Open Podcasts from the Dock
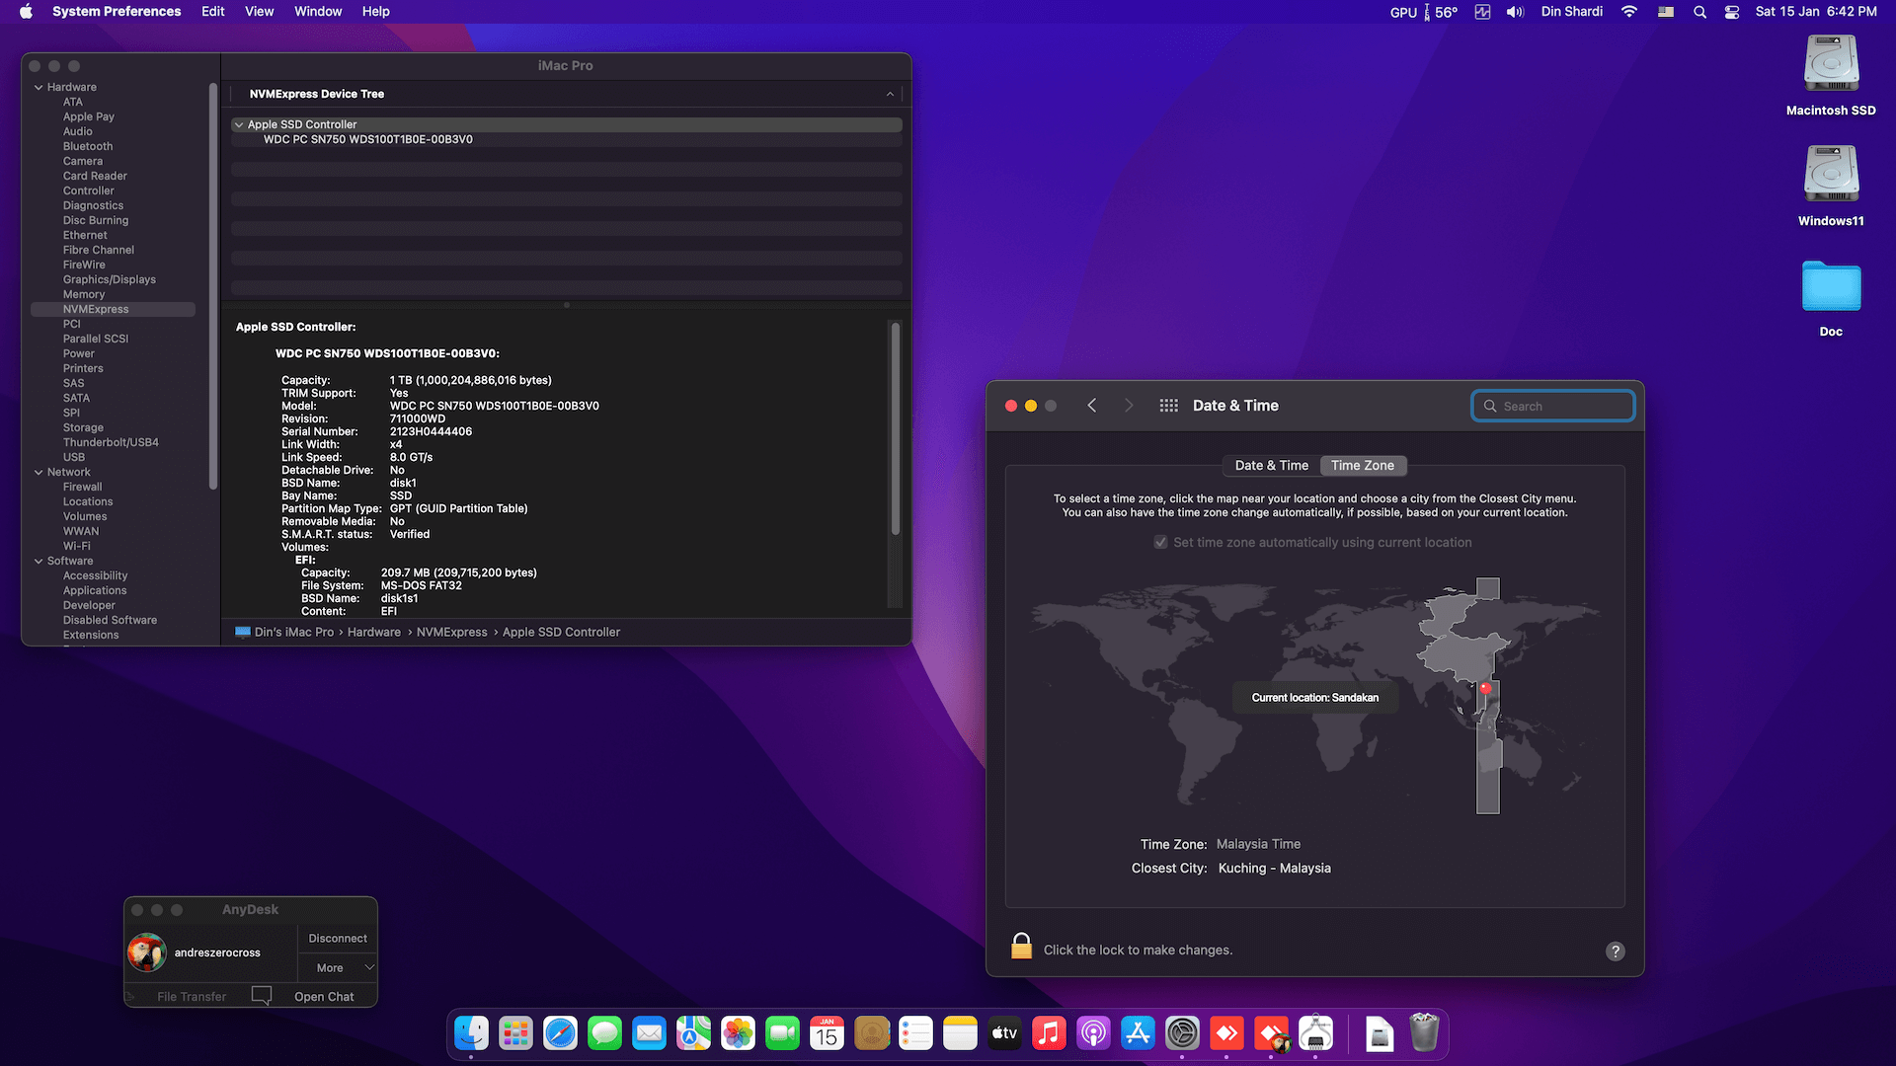 tap(1093, 1033)
